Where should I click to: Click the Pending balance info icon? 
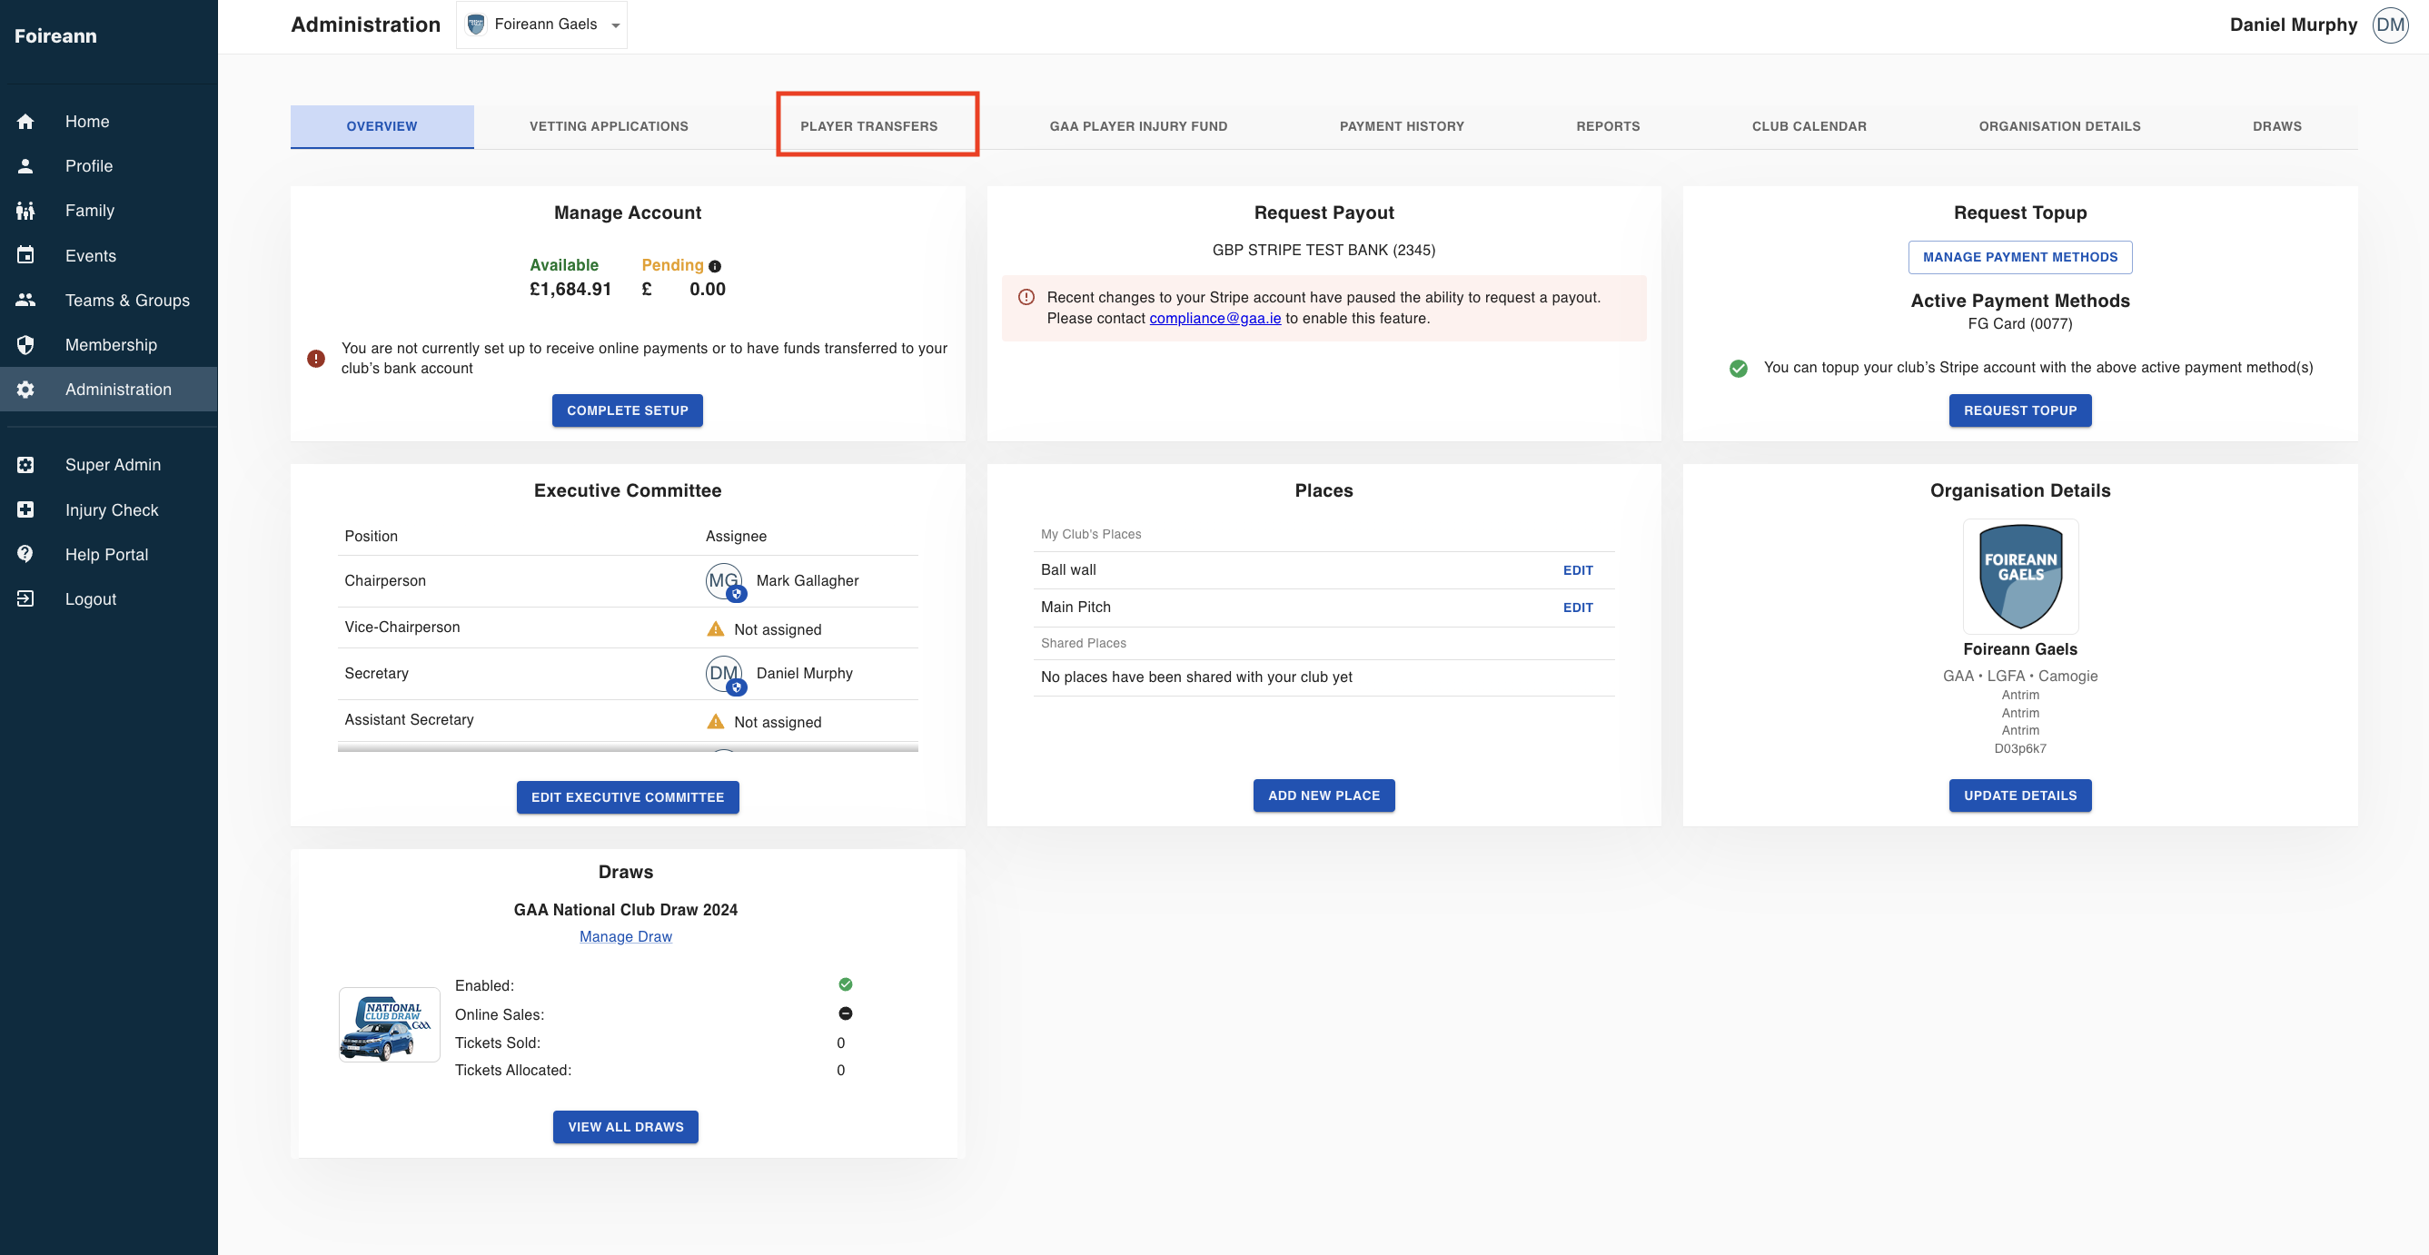coord(715,266)
